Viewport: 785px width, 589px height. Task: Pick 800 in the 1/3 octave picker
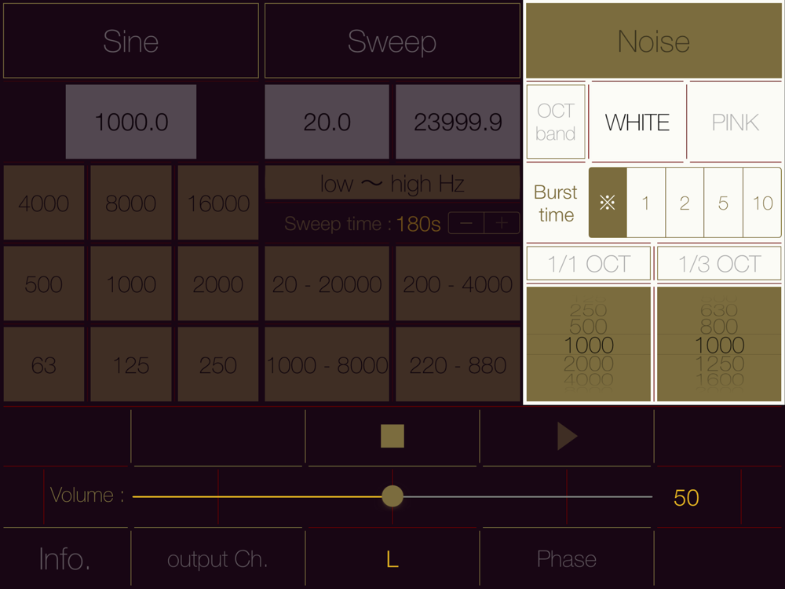click(x=719, y=327)
